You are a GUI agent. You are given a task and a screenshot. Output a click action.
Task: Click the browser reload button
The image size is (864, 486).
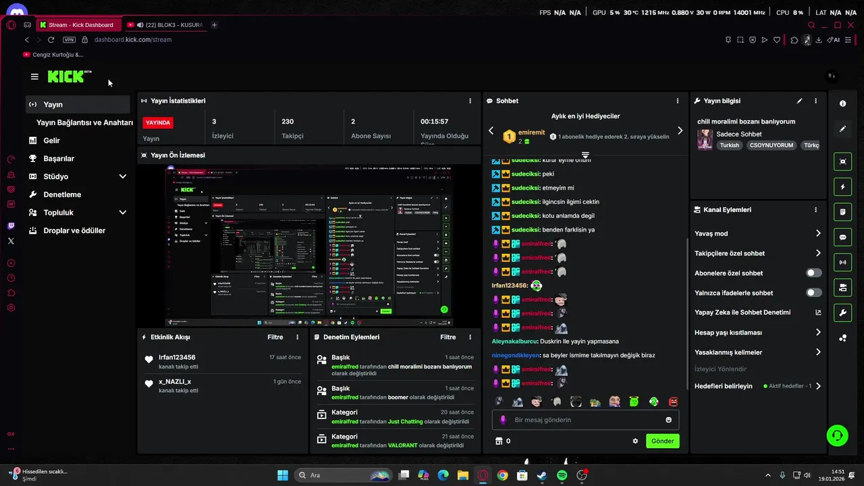tap(51, 40)
